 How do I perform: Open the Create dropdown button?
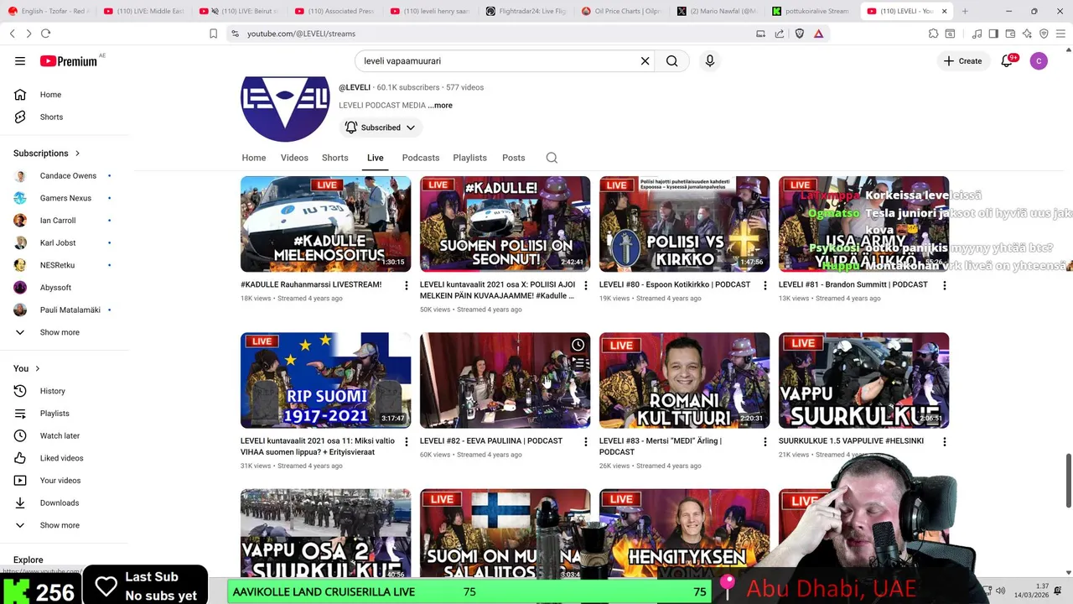(962, 61)
